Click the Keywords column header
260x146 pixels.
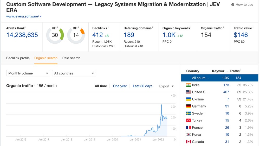coord(220,71)
